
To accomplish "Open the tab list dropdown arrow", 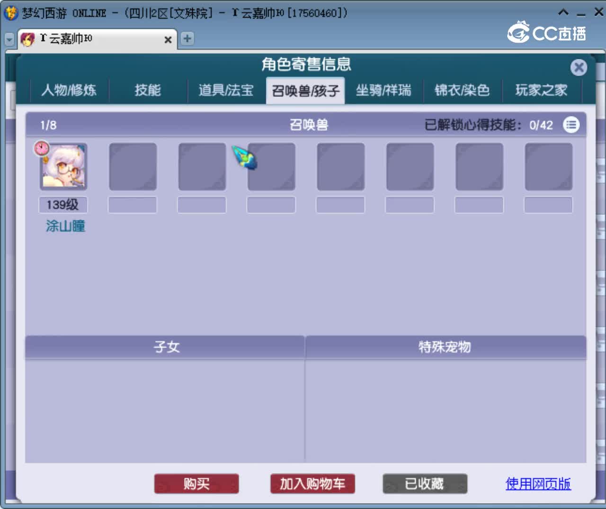I will (x=9, y=39).
